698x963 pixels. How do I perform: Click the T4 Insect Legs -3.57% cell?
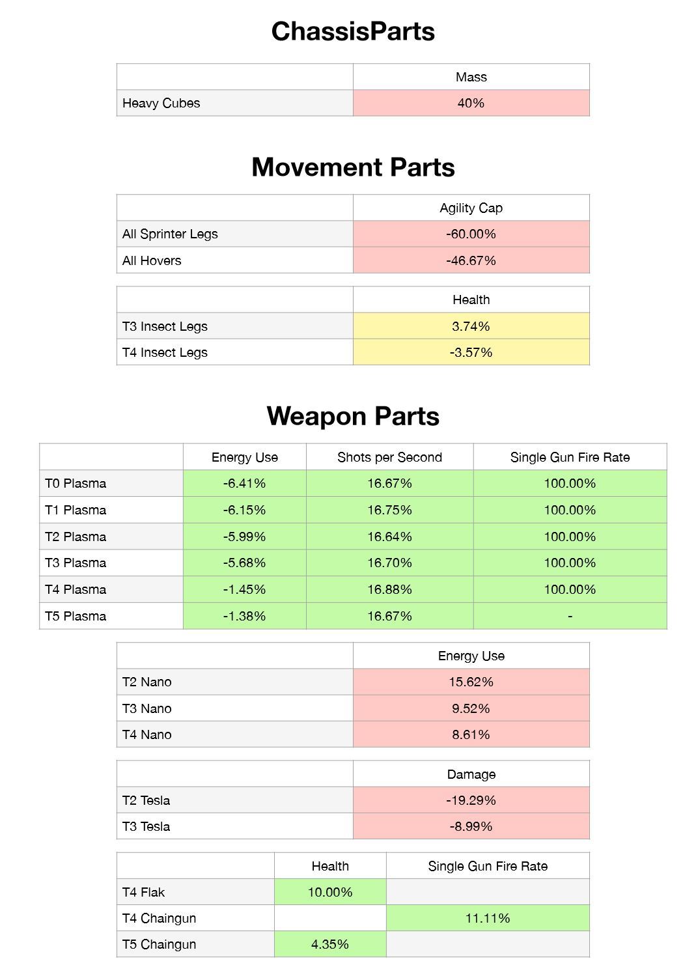pos(471,352)
